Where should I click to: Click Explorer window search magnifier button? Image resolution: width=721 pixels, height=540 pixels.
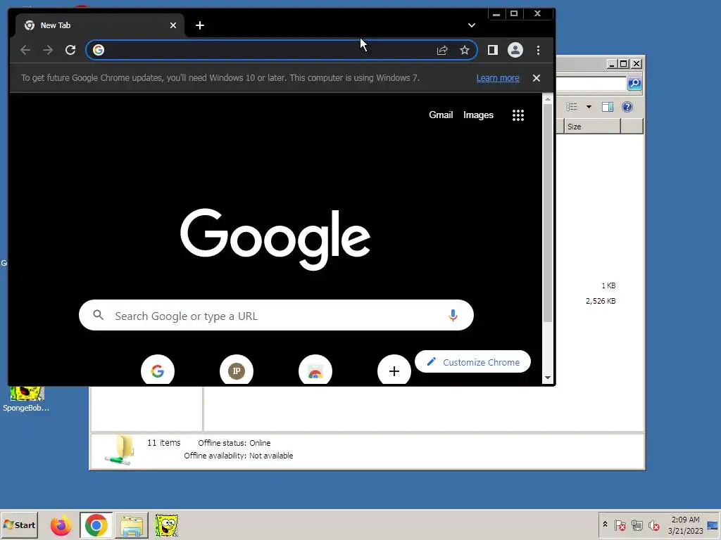(x=634, y=83)
